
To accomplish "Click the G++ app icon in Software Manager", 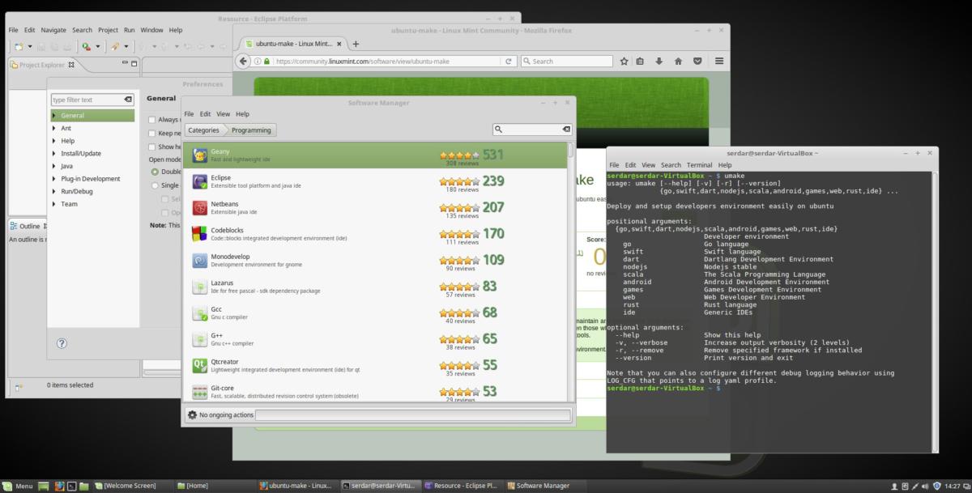I will point(200,339).
